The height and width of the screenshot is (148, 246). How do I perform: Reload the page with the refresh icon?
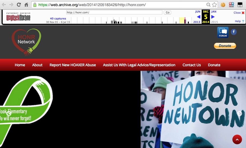coord(19,5)
